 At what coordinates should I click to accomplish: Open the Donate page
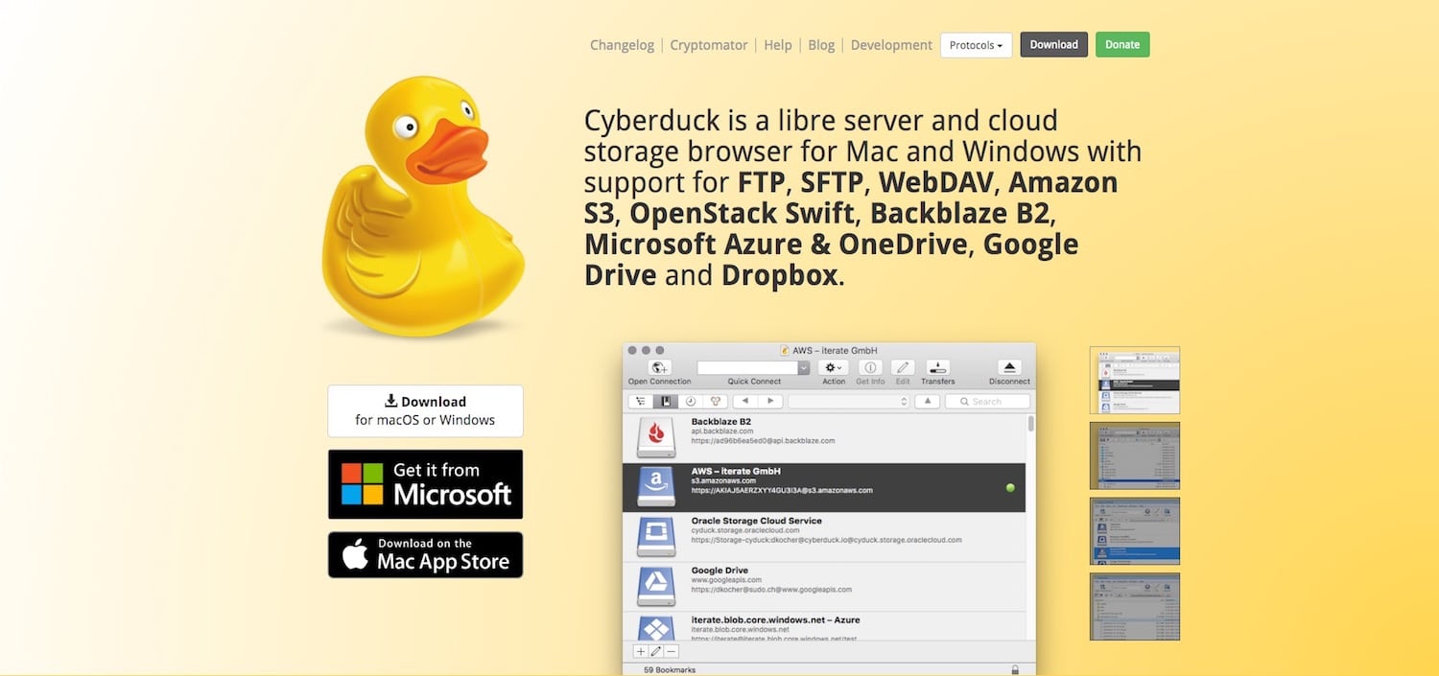(x=1122, y=44)
